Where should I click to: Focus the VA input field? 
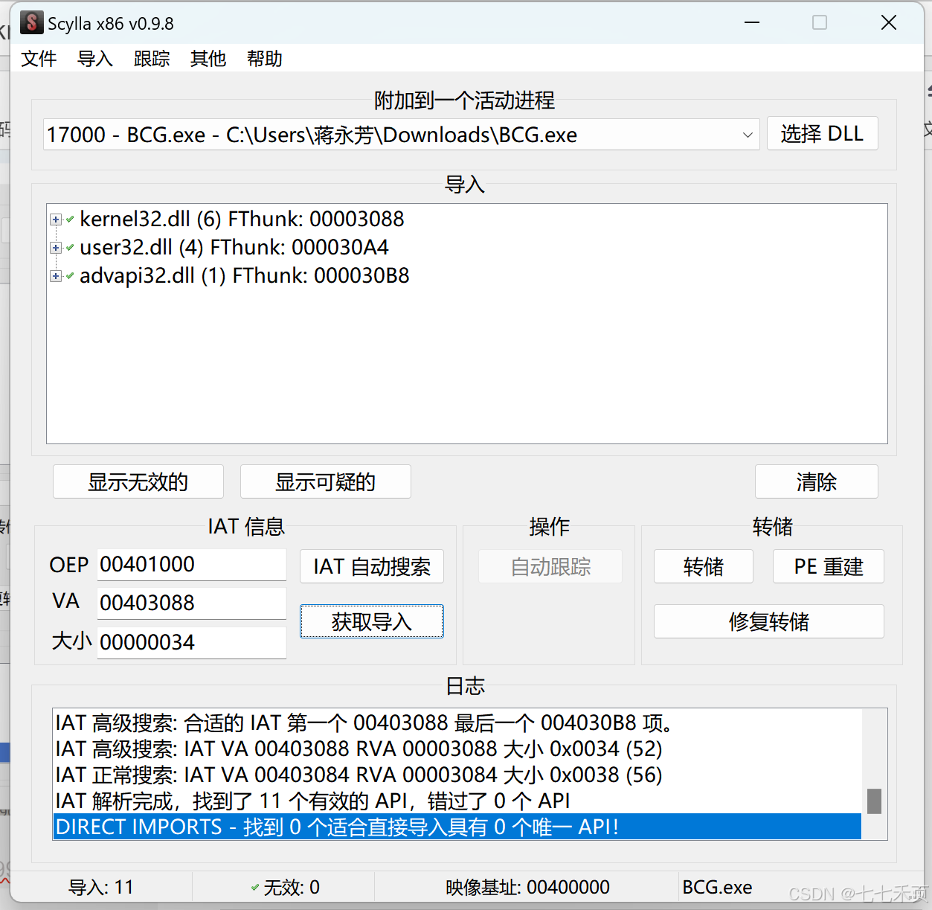[192, 603]
